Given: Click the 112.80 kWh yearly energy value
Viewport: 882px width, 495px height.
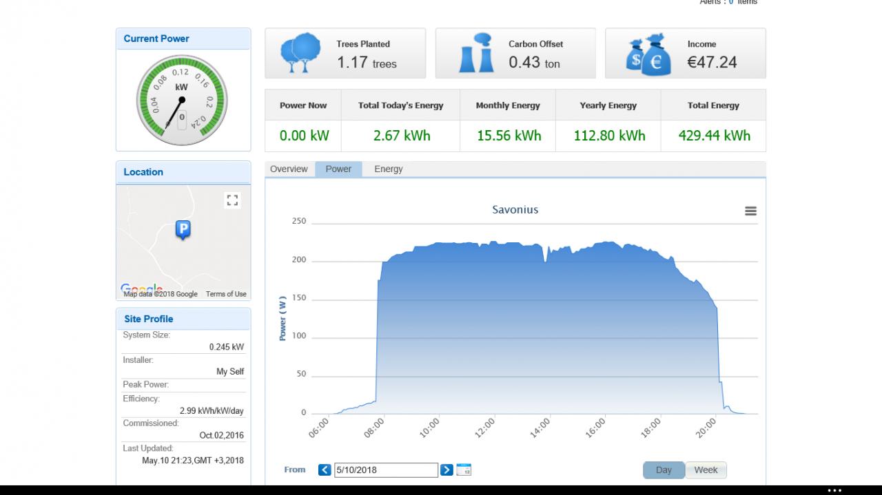Looking at the screenshot, I should 610,136.
